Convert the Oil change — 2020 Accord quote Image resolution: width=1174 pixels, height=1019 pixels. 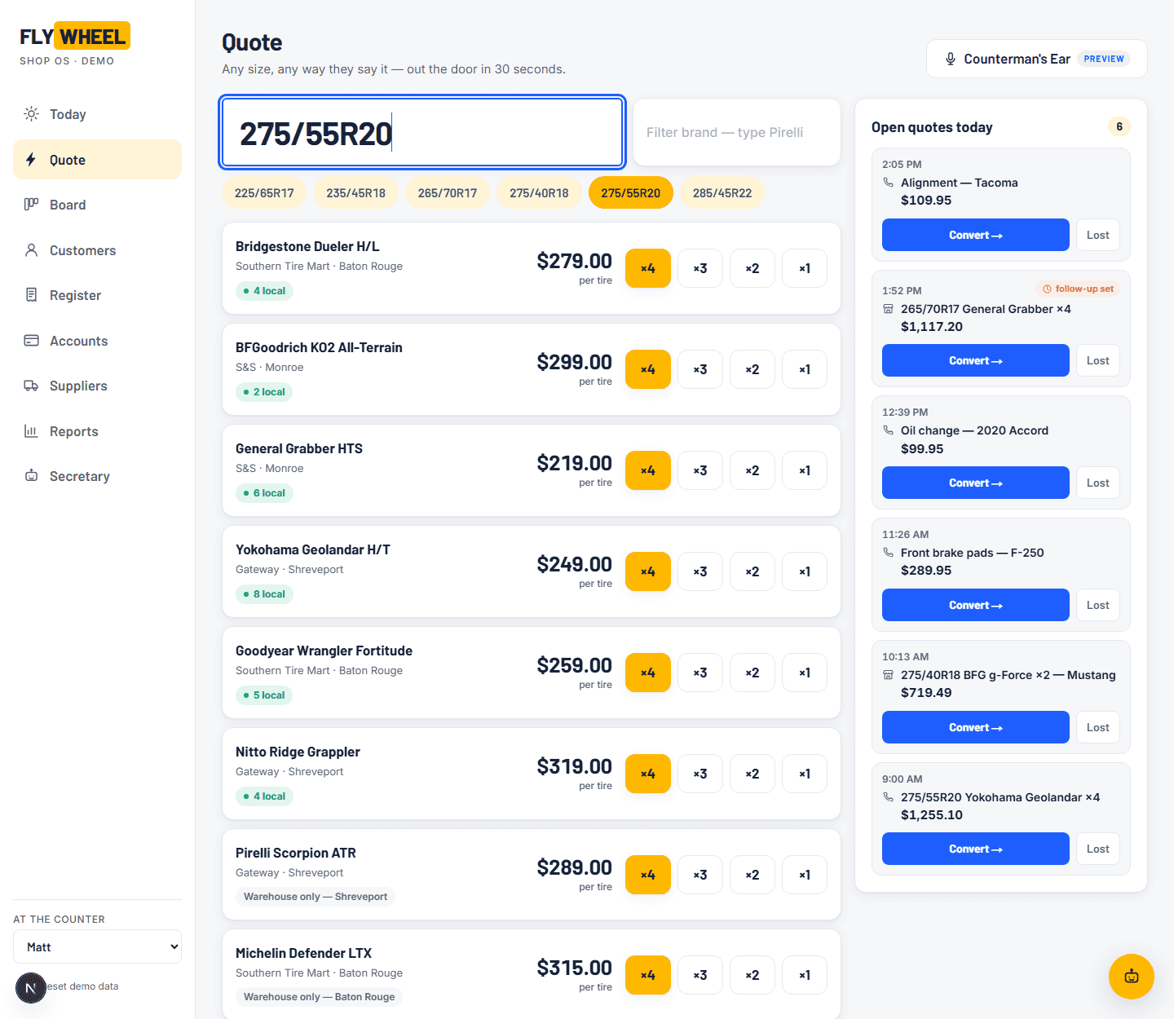pos(976,483)
